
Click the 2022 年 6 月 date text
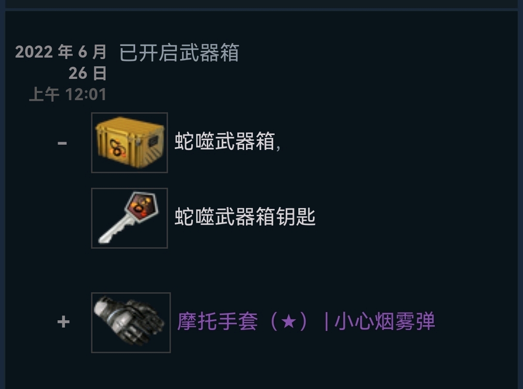coord(61,52)
